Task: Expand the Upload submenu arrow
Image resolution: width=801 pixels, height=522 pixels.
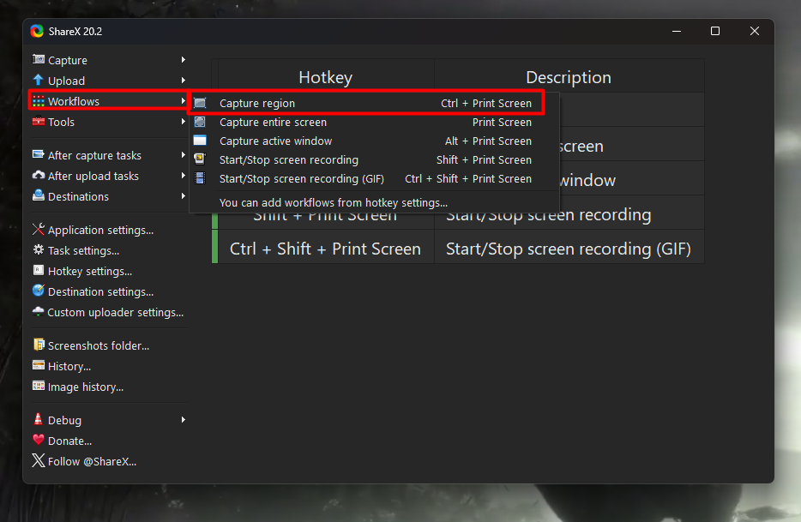Action: [183, 81]
